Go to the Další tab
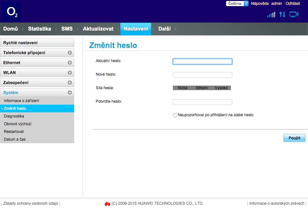 (164, 29)
